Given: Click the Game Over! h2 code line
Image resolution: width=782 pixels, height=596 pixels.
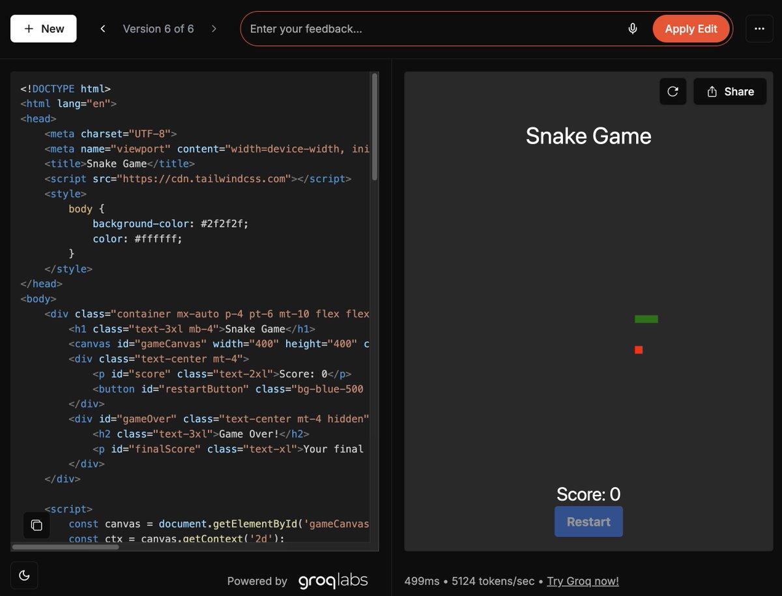Looking at the screenshot, I should (201, 434).
